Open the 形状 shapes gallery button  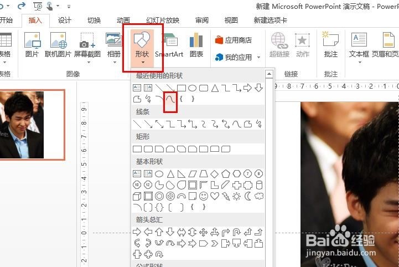point(142,48)
